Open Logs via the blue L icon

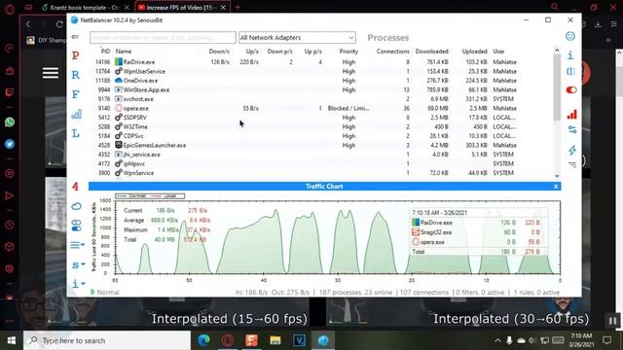point(76,134)
